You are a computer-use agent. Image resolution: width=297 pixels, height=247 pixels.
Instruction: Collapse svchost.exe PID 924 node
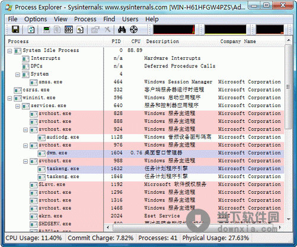coord(25,130)
